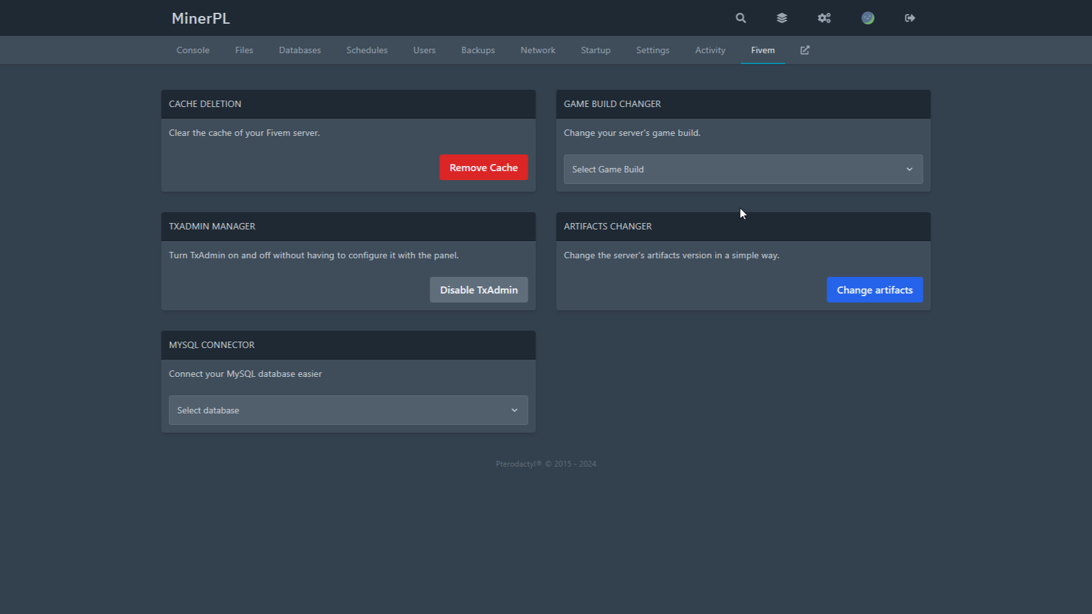The height and width of the screenshot is (614, 1092).
Task: Toggle TxAdmin off with Disable TxAdmin
Action: click(478, 290)
